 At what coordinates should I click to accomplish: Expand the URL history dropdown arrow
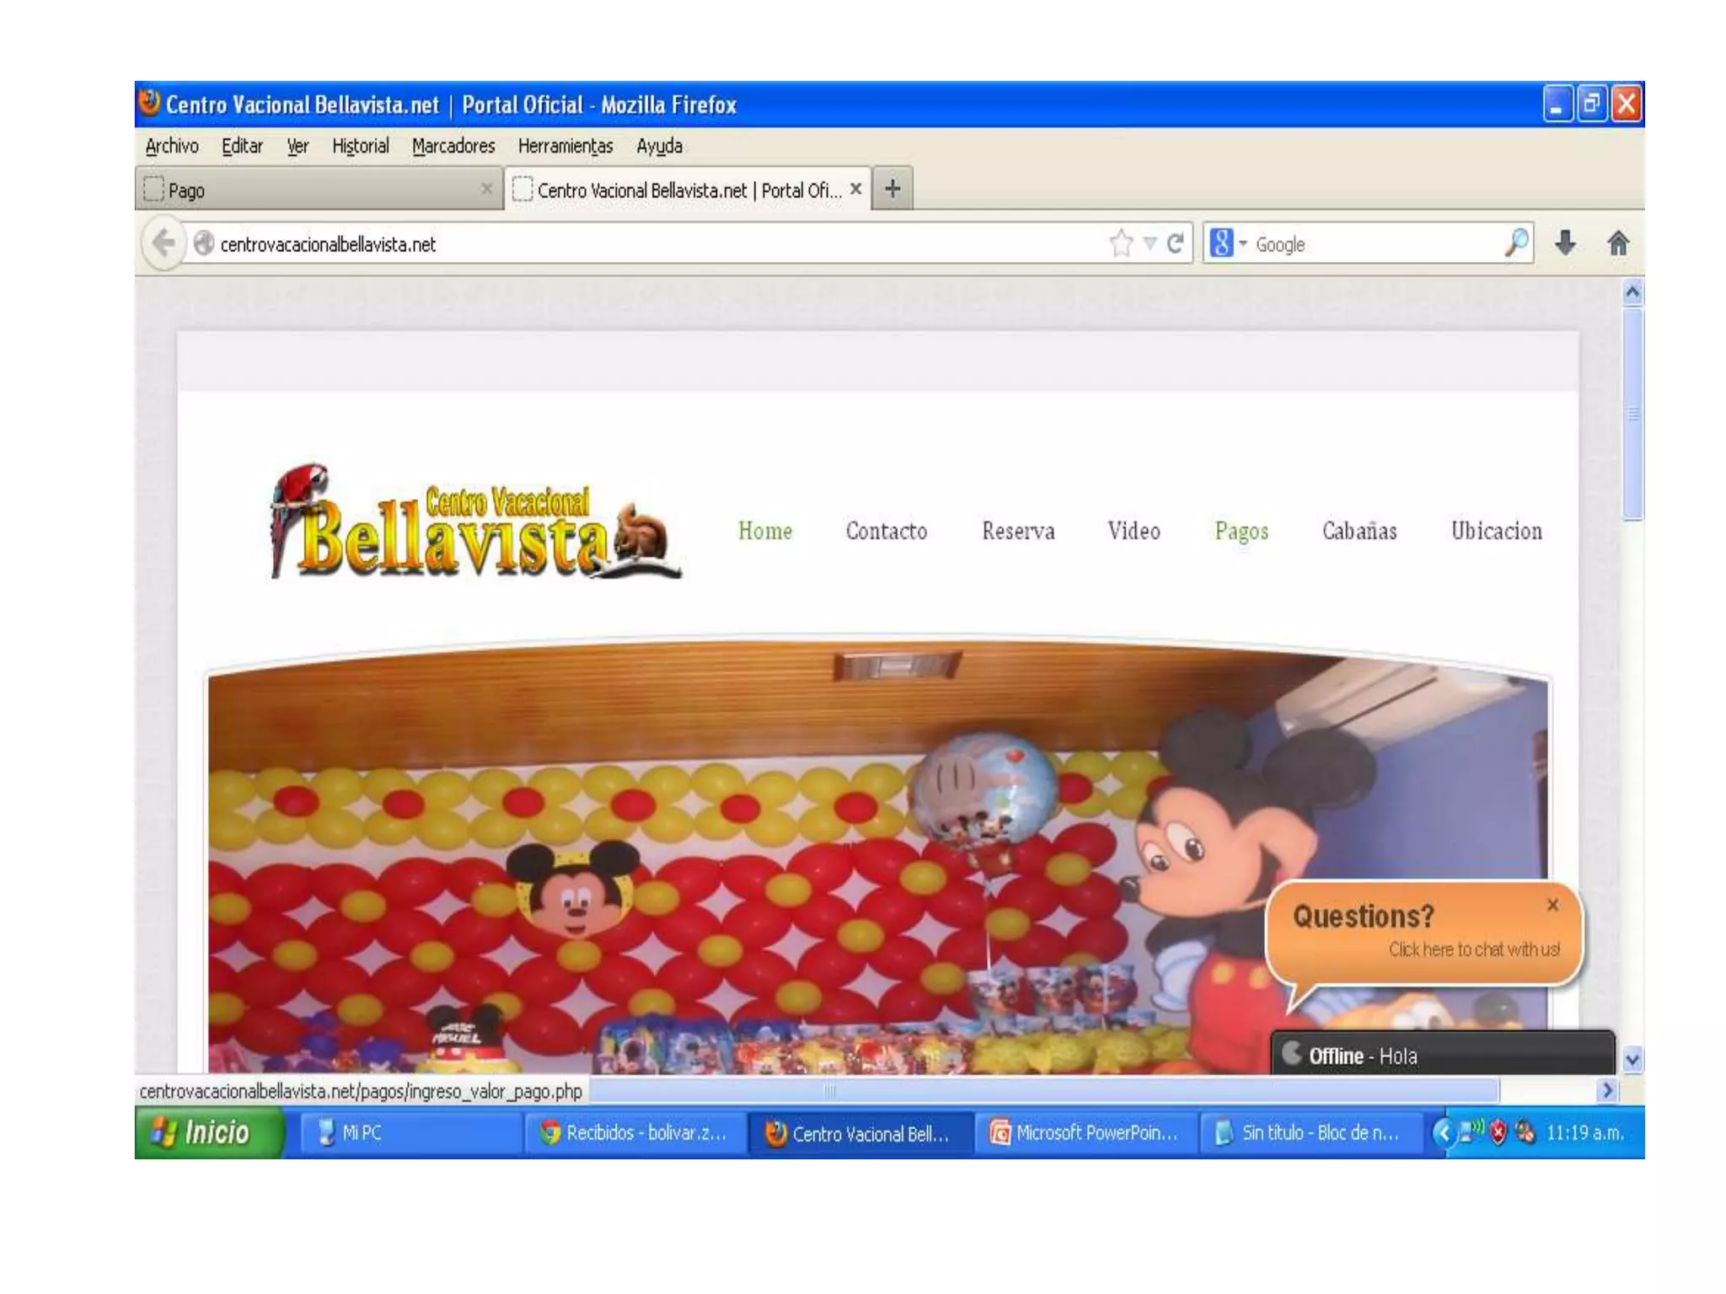[x=1150, y=243]
